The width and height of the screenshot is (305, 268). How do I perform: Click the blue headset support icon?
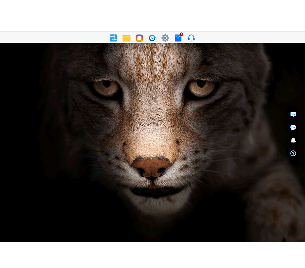[191, 38]
